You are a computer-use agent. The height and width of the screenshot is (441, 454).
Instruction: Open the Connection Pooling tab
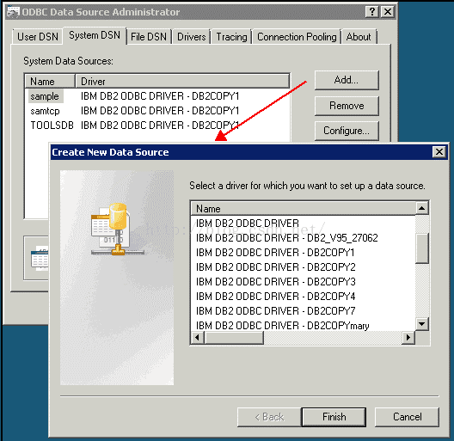click(x=297, y=37)
